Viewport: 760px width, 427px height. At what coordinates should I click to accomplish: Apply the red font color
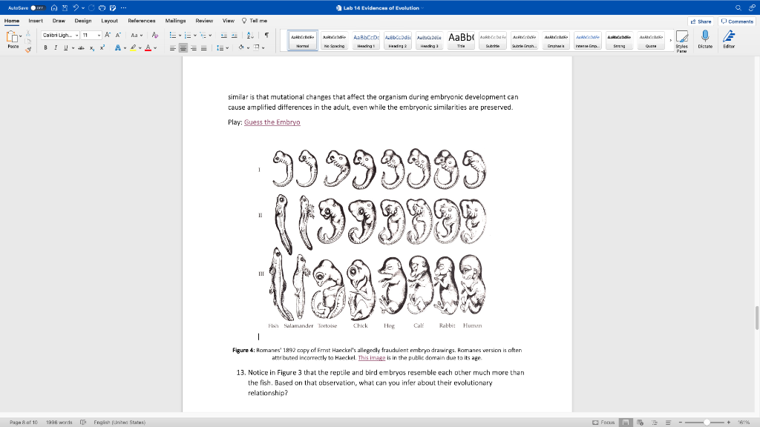pyautogui.click(x=148, y=48)
